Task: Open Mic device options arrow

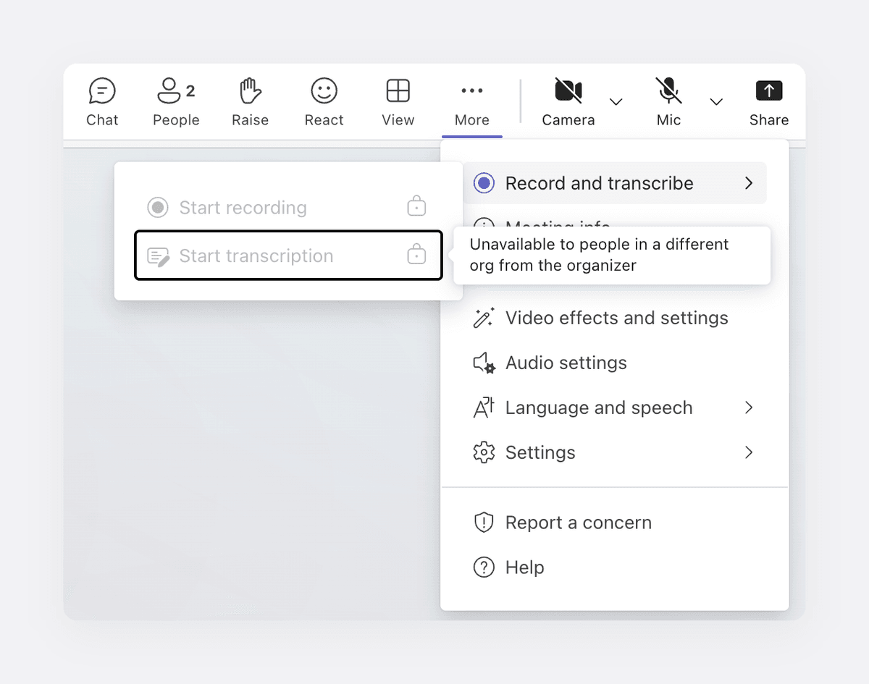Action: [716, 102]
